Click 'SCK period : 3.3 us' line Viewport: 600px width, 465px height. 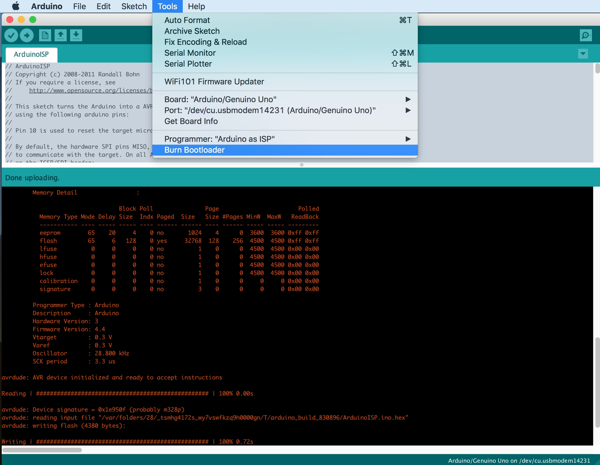click(x=74, y=361)
